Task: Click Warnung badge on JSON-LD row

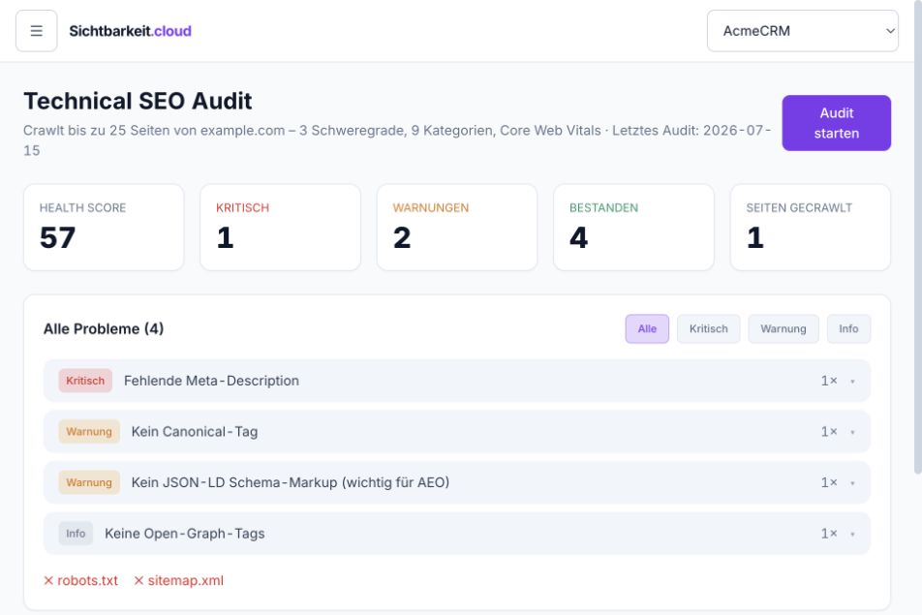Action: pyautogui.click(x=89, y=482)
